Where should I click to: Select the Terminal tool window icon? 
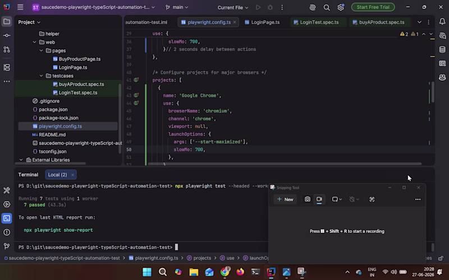pyautogui.click(x=7, y=218)
